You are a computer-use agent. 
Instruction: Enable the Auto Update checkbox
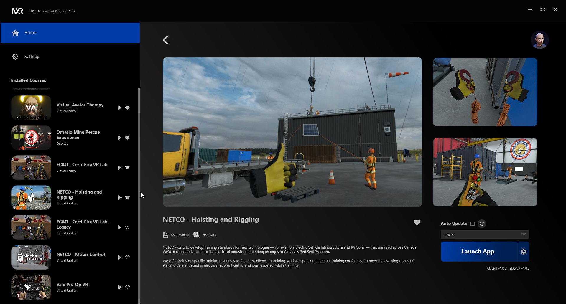click(x=473, y=224)
